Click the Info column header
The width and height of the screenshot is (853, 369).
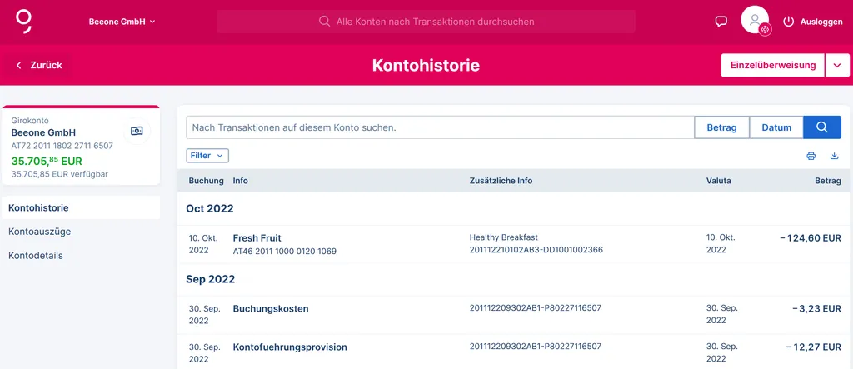[241, 181]
